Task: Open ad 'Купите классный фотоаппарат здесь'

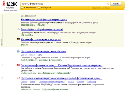Action: coord(44,20)
